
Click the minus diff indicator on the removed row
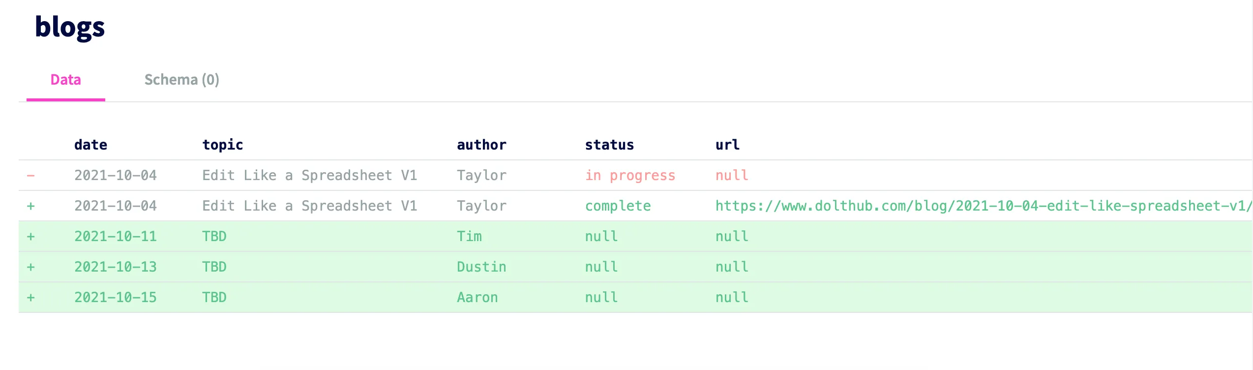click(x=30, y=175)
